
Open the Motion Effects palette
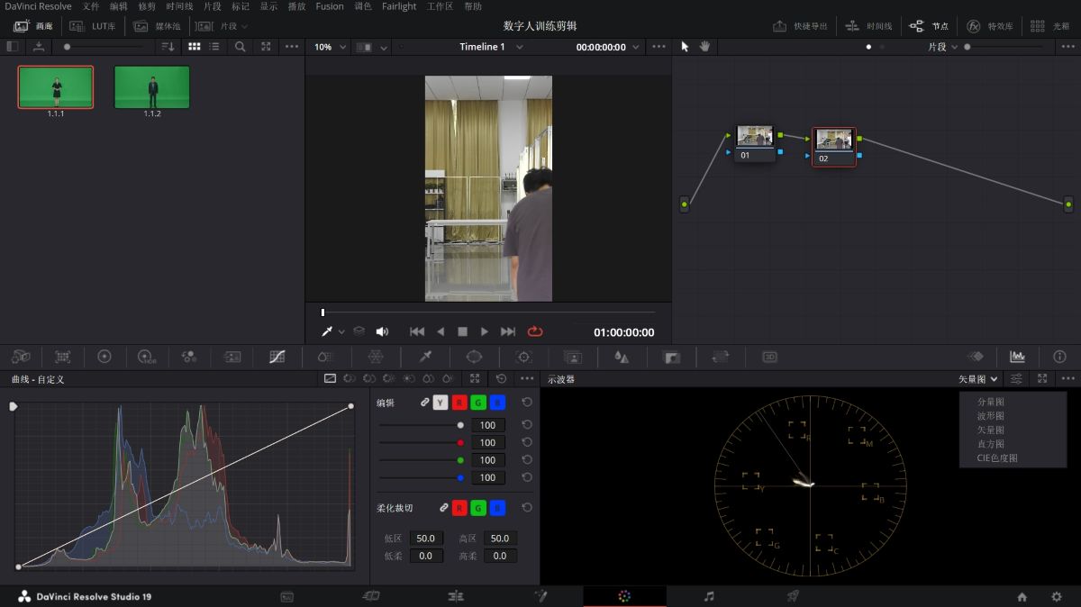[x=232, y=357]
